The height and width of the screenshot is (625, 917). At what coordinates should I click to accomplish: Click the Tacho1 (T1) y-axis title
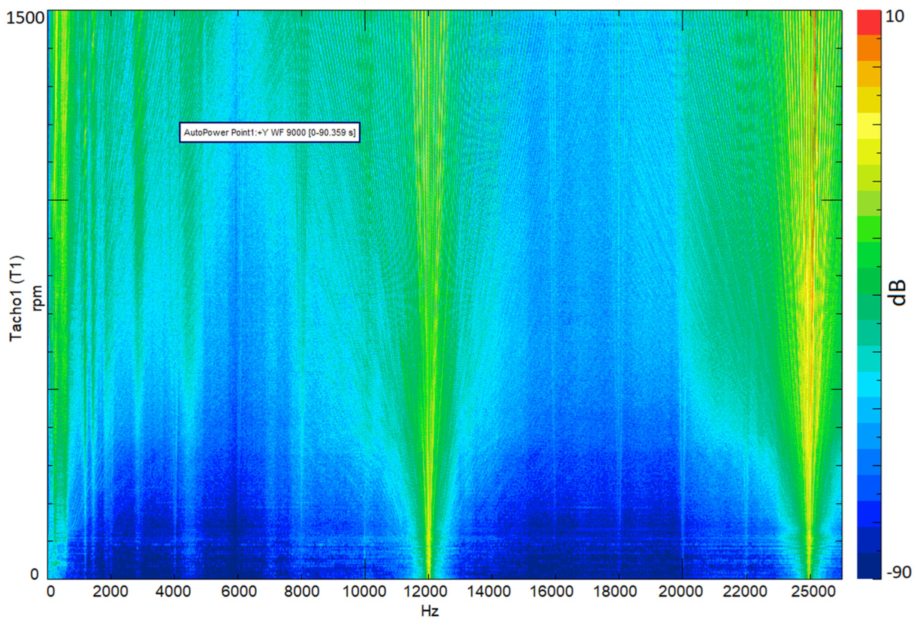click(16, 298)
